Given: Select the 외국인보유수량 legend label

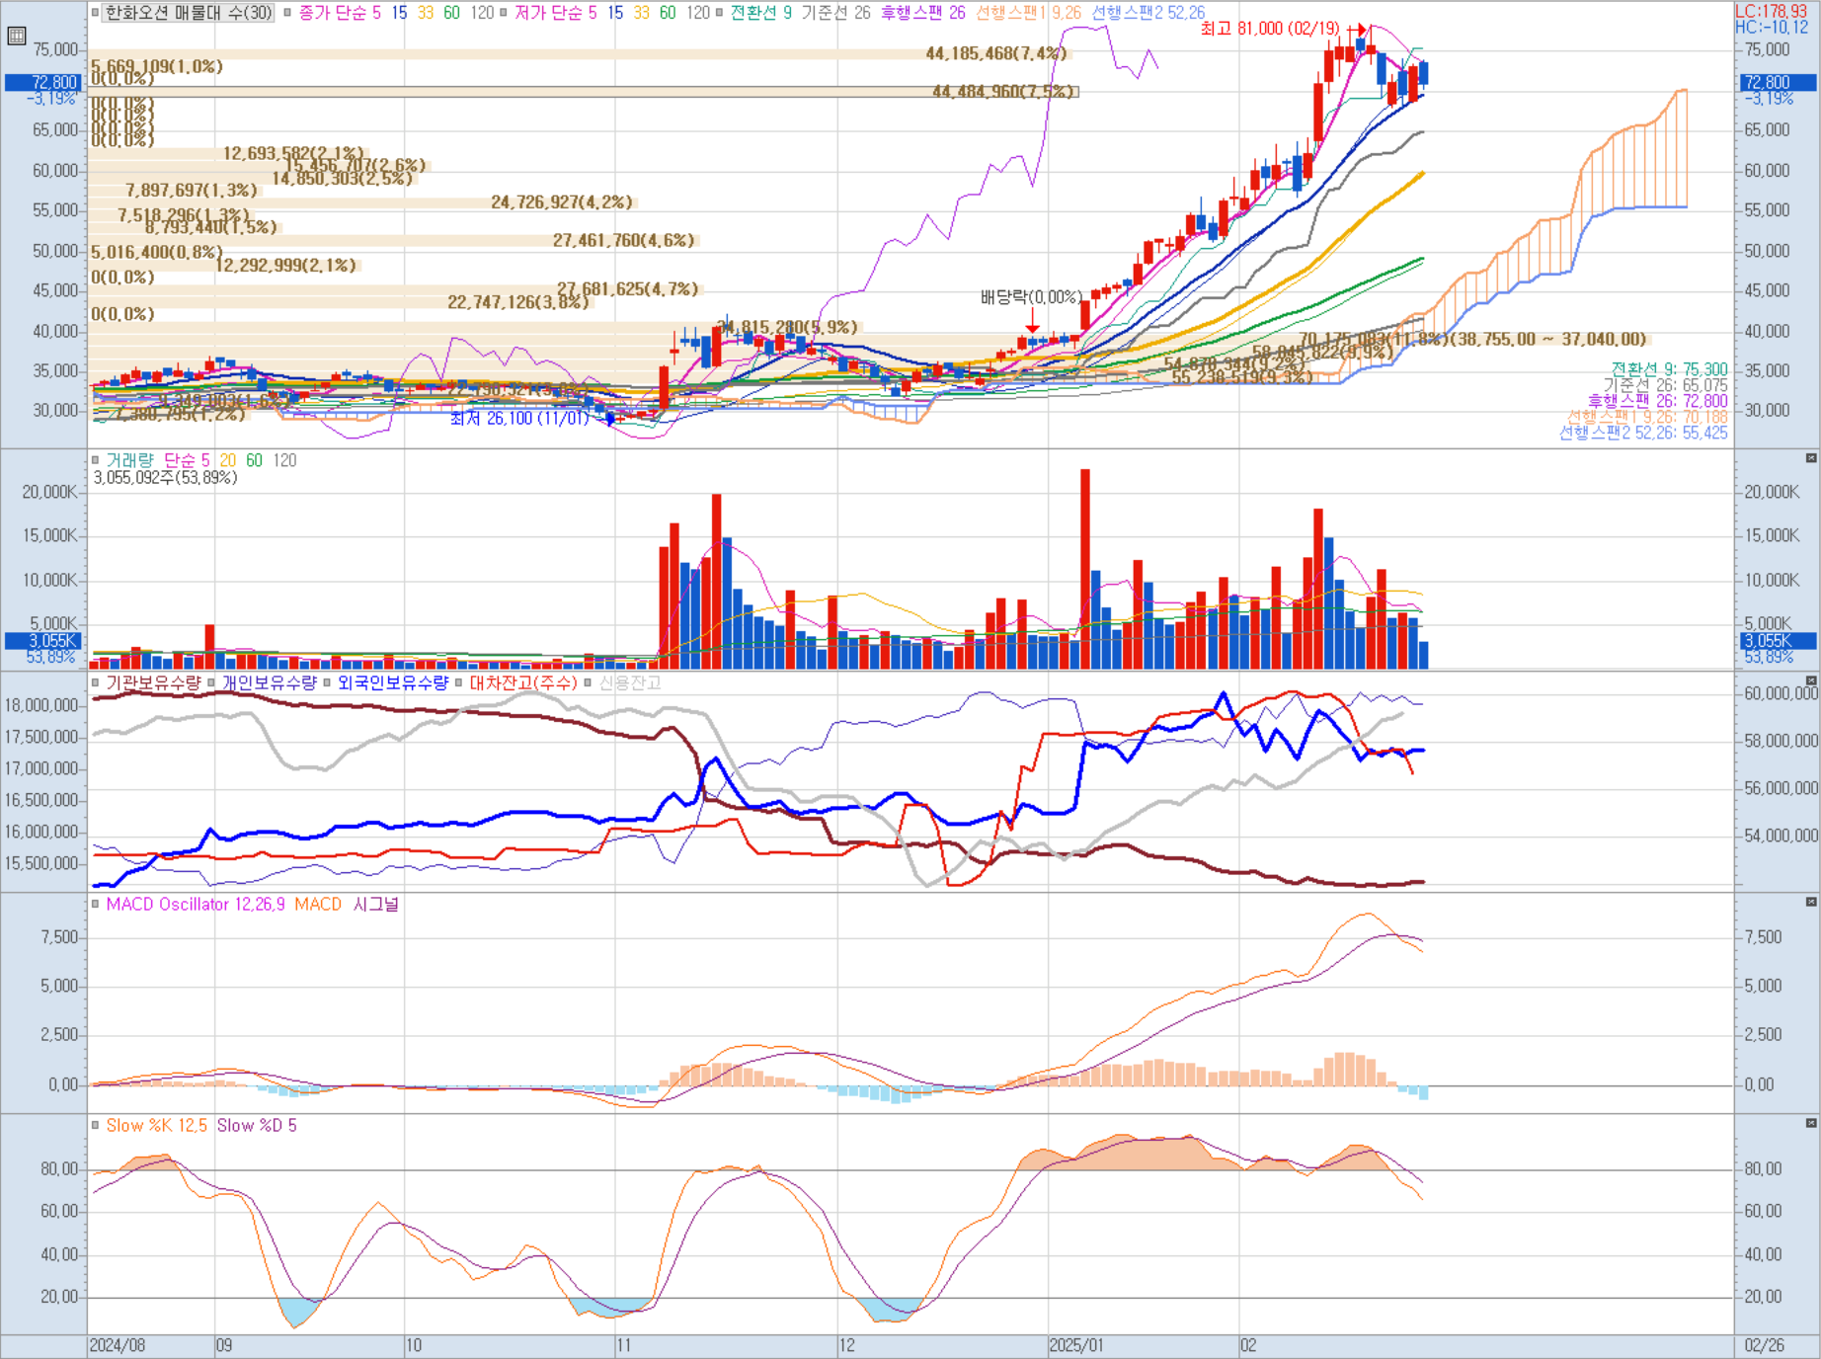Looking at the screenshot, I should coord(393,682).
